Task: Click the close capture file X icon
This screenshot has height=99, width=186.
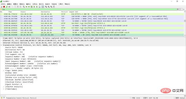Action: [x=18, y=7]
